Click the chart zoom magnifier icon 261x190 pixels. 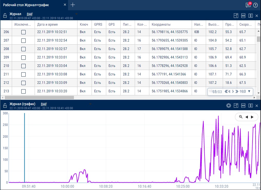click(x=241, y=117)
